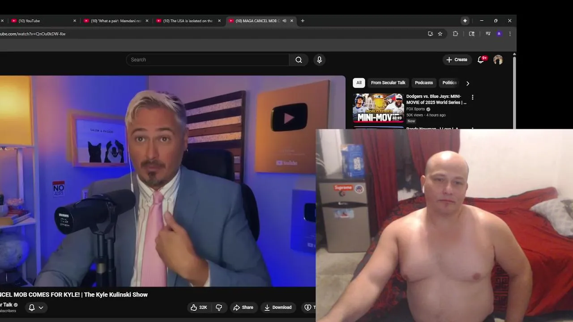Switch to 'What a pair: Mamdani' tab
This screenshot has width=573, height=322.
tap(116, 21)
